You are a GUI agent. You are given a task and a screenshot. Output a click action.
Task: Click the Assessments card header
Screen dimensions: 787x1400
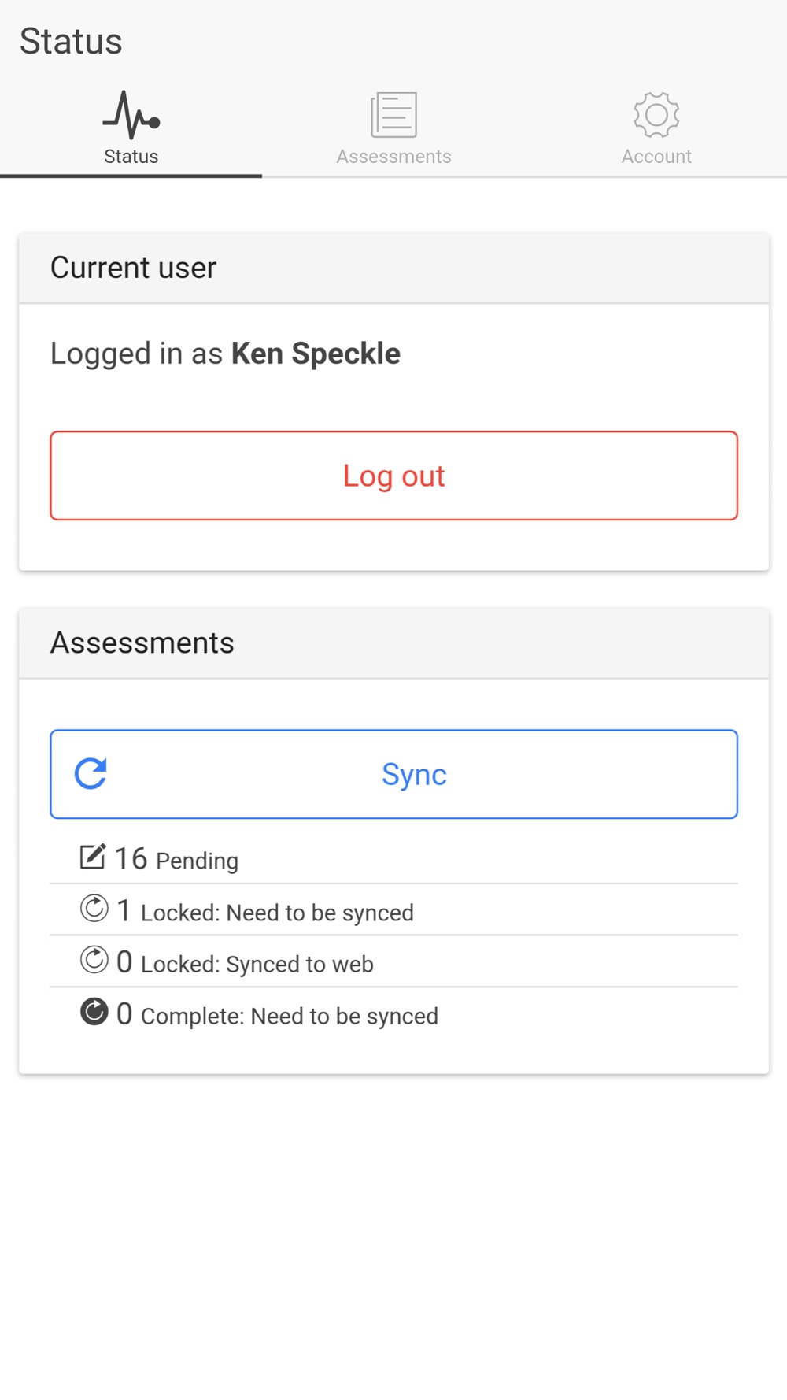[142, 643]
